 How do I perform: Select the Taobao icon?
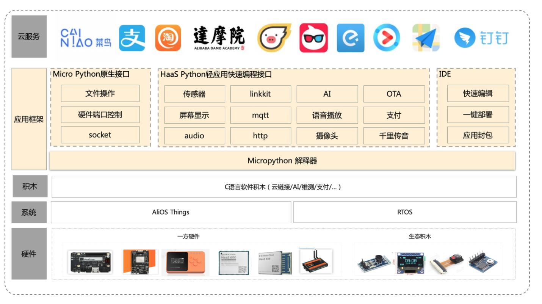pyautogui.click(x=168, y=38)
